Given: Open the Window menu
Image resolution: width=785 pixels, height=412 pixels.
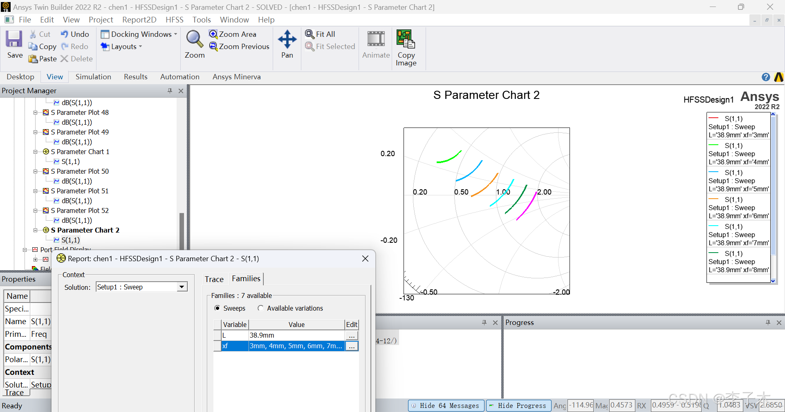Looking at the screenshot, I should click(x=234, y=20).
